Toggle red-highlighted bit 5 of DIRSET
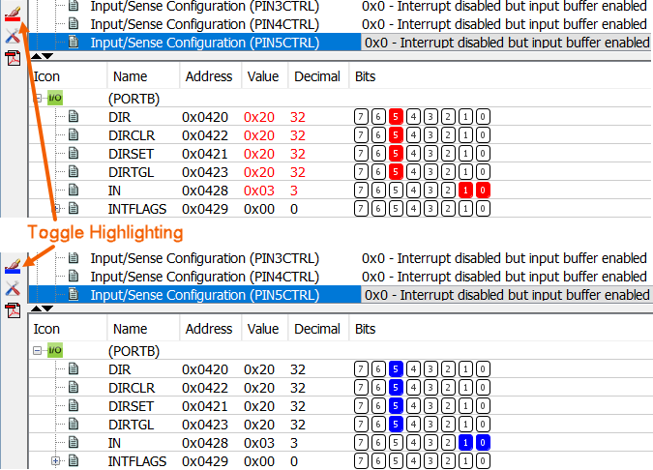Image resolution: width=653 pixels, height=470 pixels. click(396, 153)
